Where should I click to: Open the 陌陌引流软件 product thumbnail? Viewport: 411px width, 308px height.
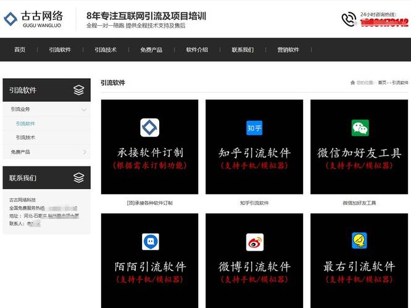pyautogui.click(x=150, y=261)
